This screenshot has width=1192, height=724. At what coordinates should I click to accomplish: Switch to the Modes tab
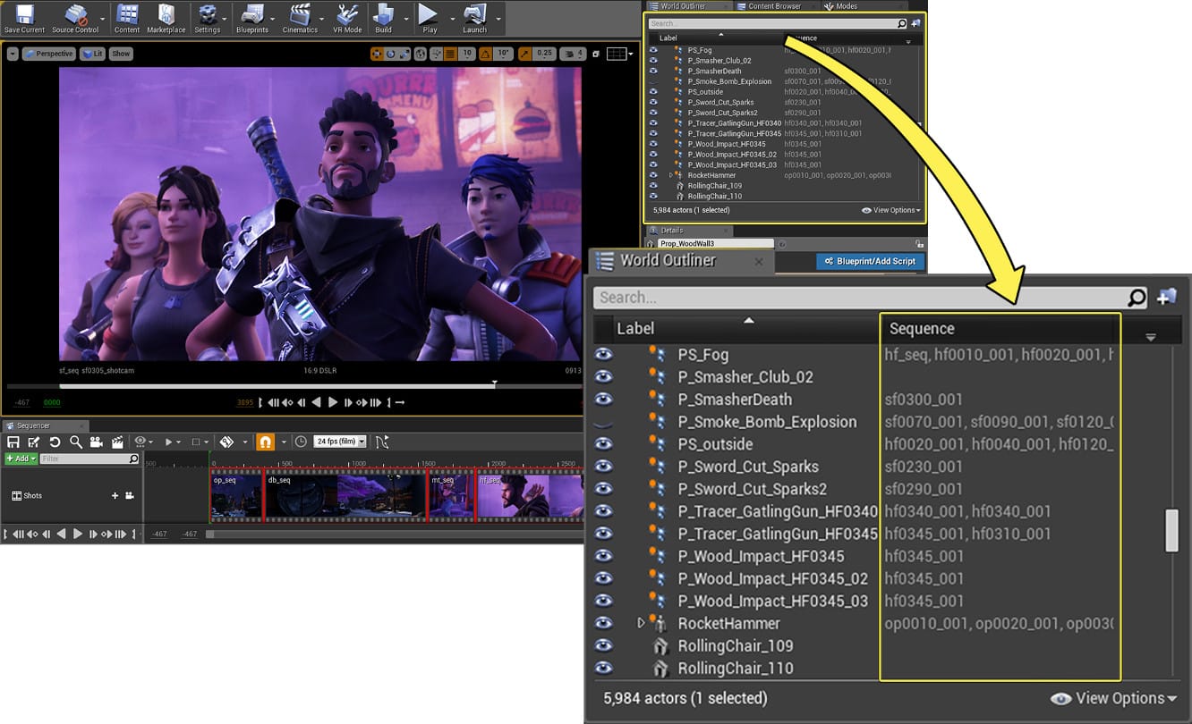click(846, 6)
